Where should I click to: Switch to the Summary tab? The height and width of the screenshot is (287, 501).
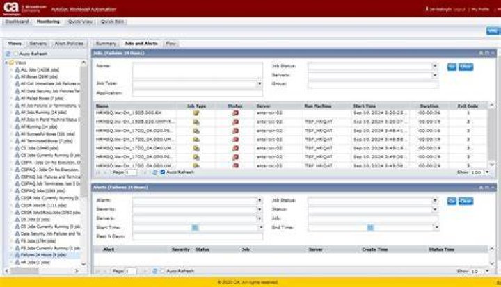click(x=106, y=44)
